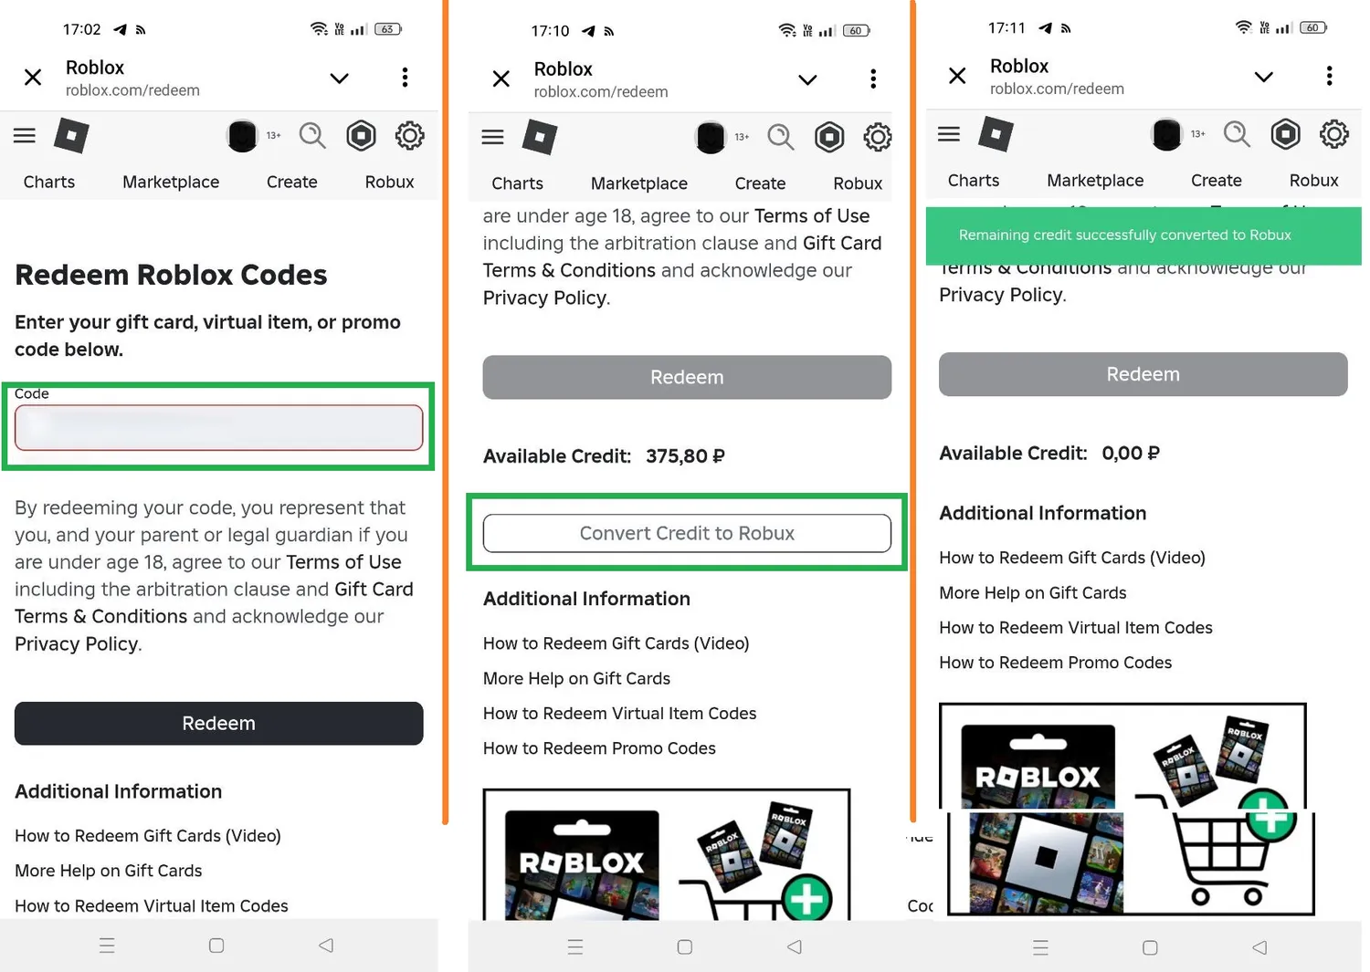This screenshot has width=1370, height=972.
Task: Tap the Roblox logo in the 17:10 screenshot
Action: pyautogui.click(x=540, y=138)
